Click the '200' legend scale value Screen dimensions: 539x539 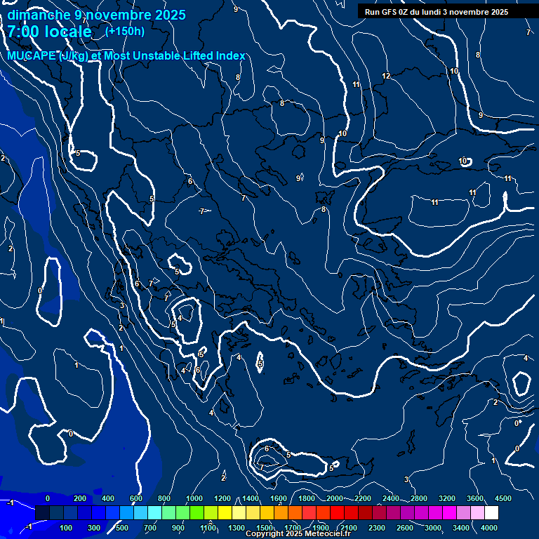pos(80,498)
